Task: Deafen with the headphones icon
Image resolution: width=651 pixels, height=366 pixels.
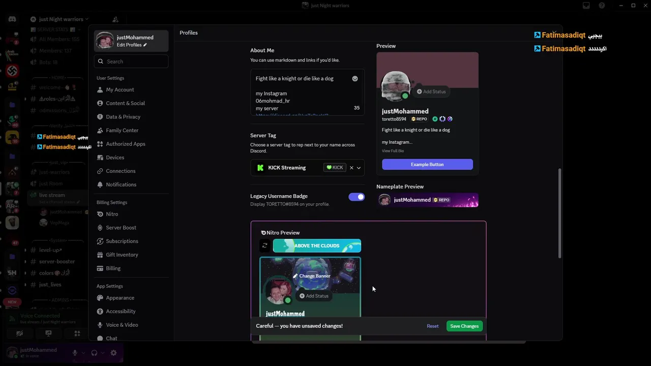Action: point(94,353)
